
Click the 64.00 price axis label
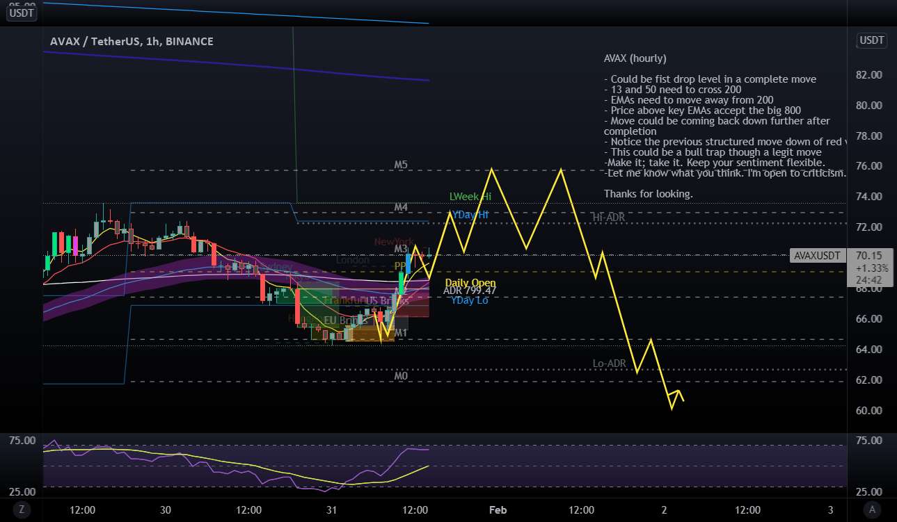868,350
